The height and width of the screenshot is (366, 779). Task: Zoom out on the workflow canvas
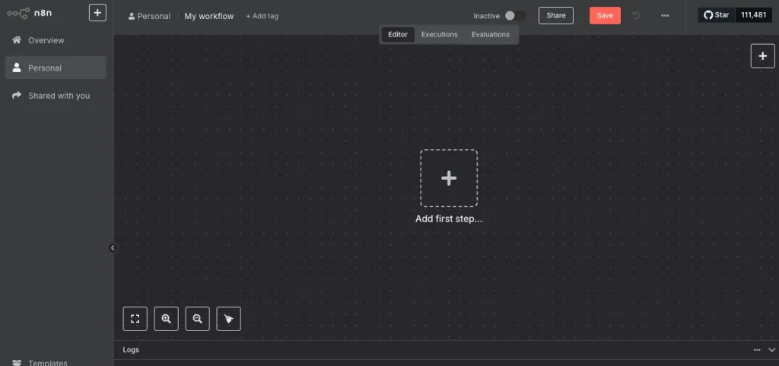point(197,319)
